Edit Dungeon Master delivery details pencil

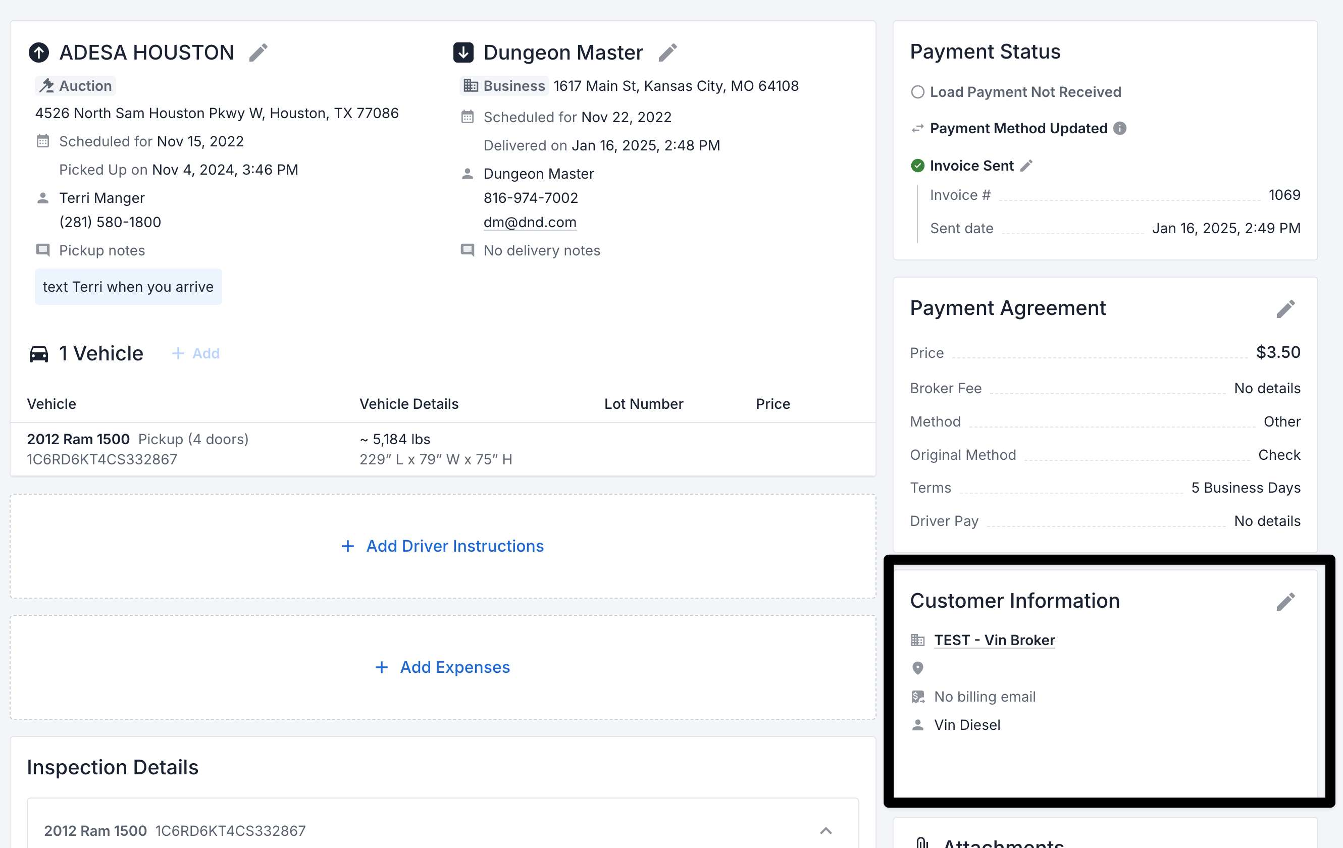tap(667, 52)
